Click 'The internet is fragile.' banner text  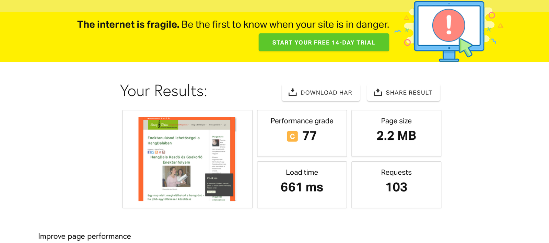tap(128, 25)
